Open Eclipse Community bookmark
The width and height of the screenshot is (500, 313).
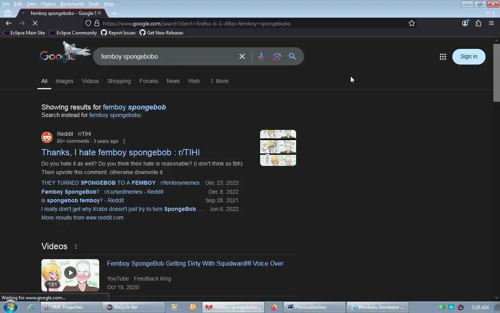coord(73,33)
